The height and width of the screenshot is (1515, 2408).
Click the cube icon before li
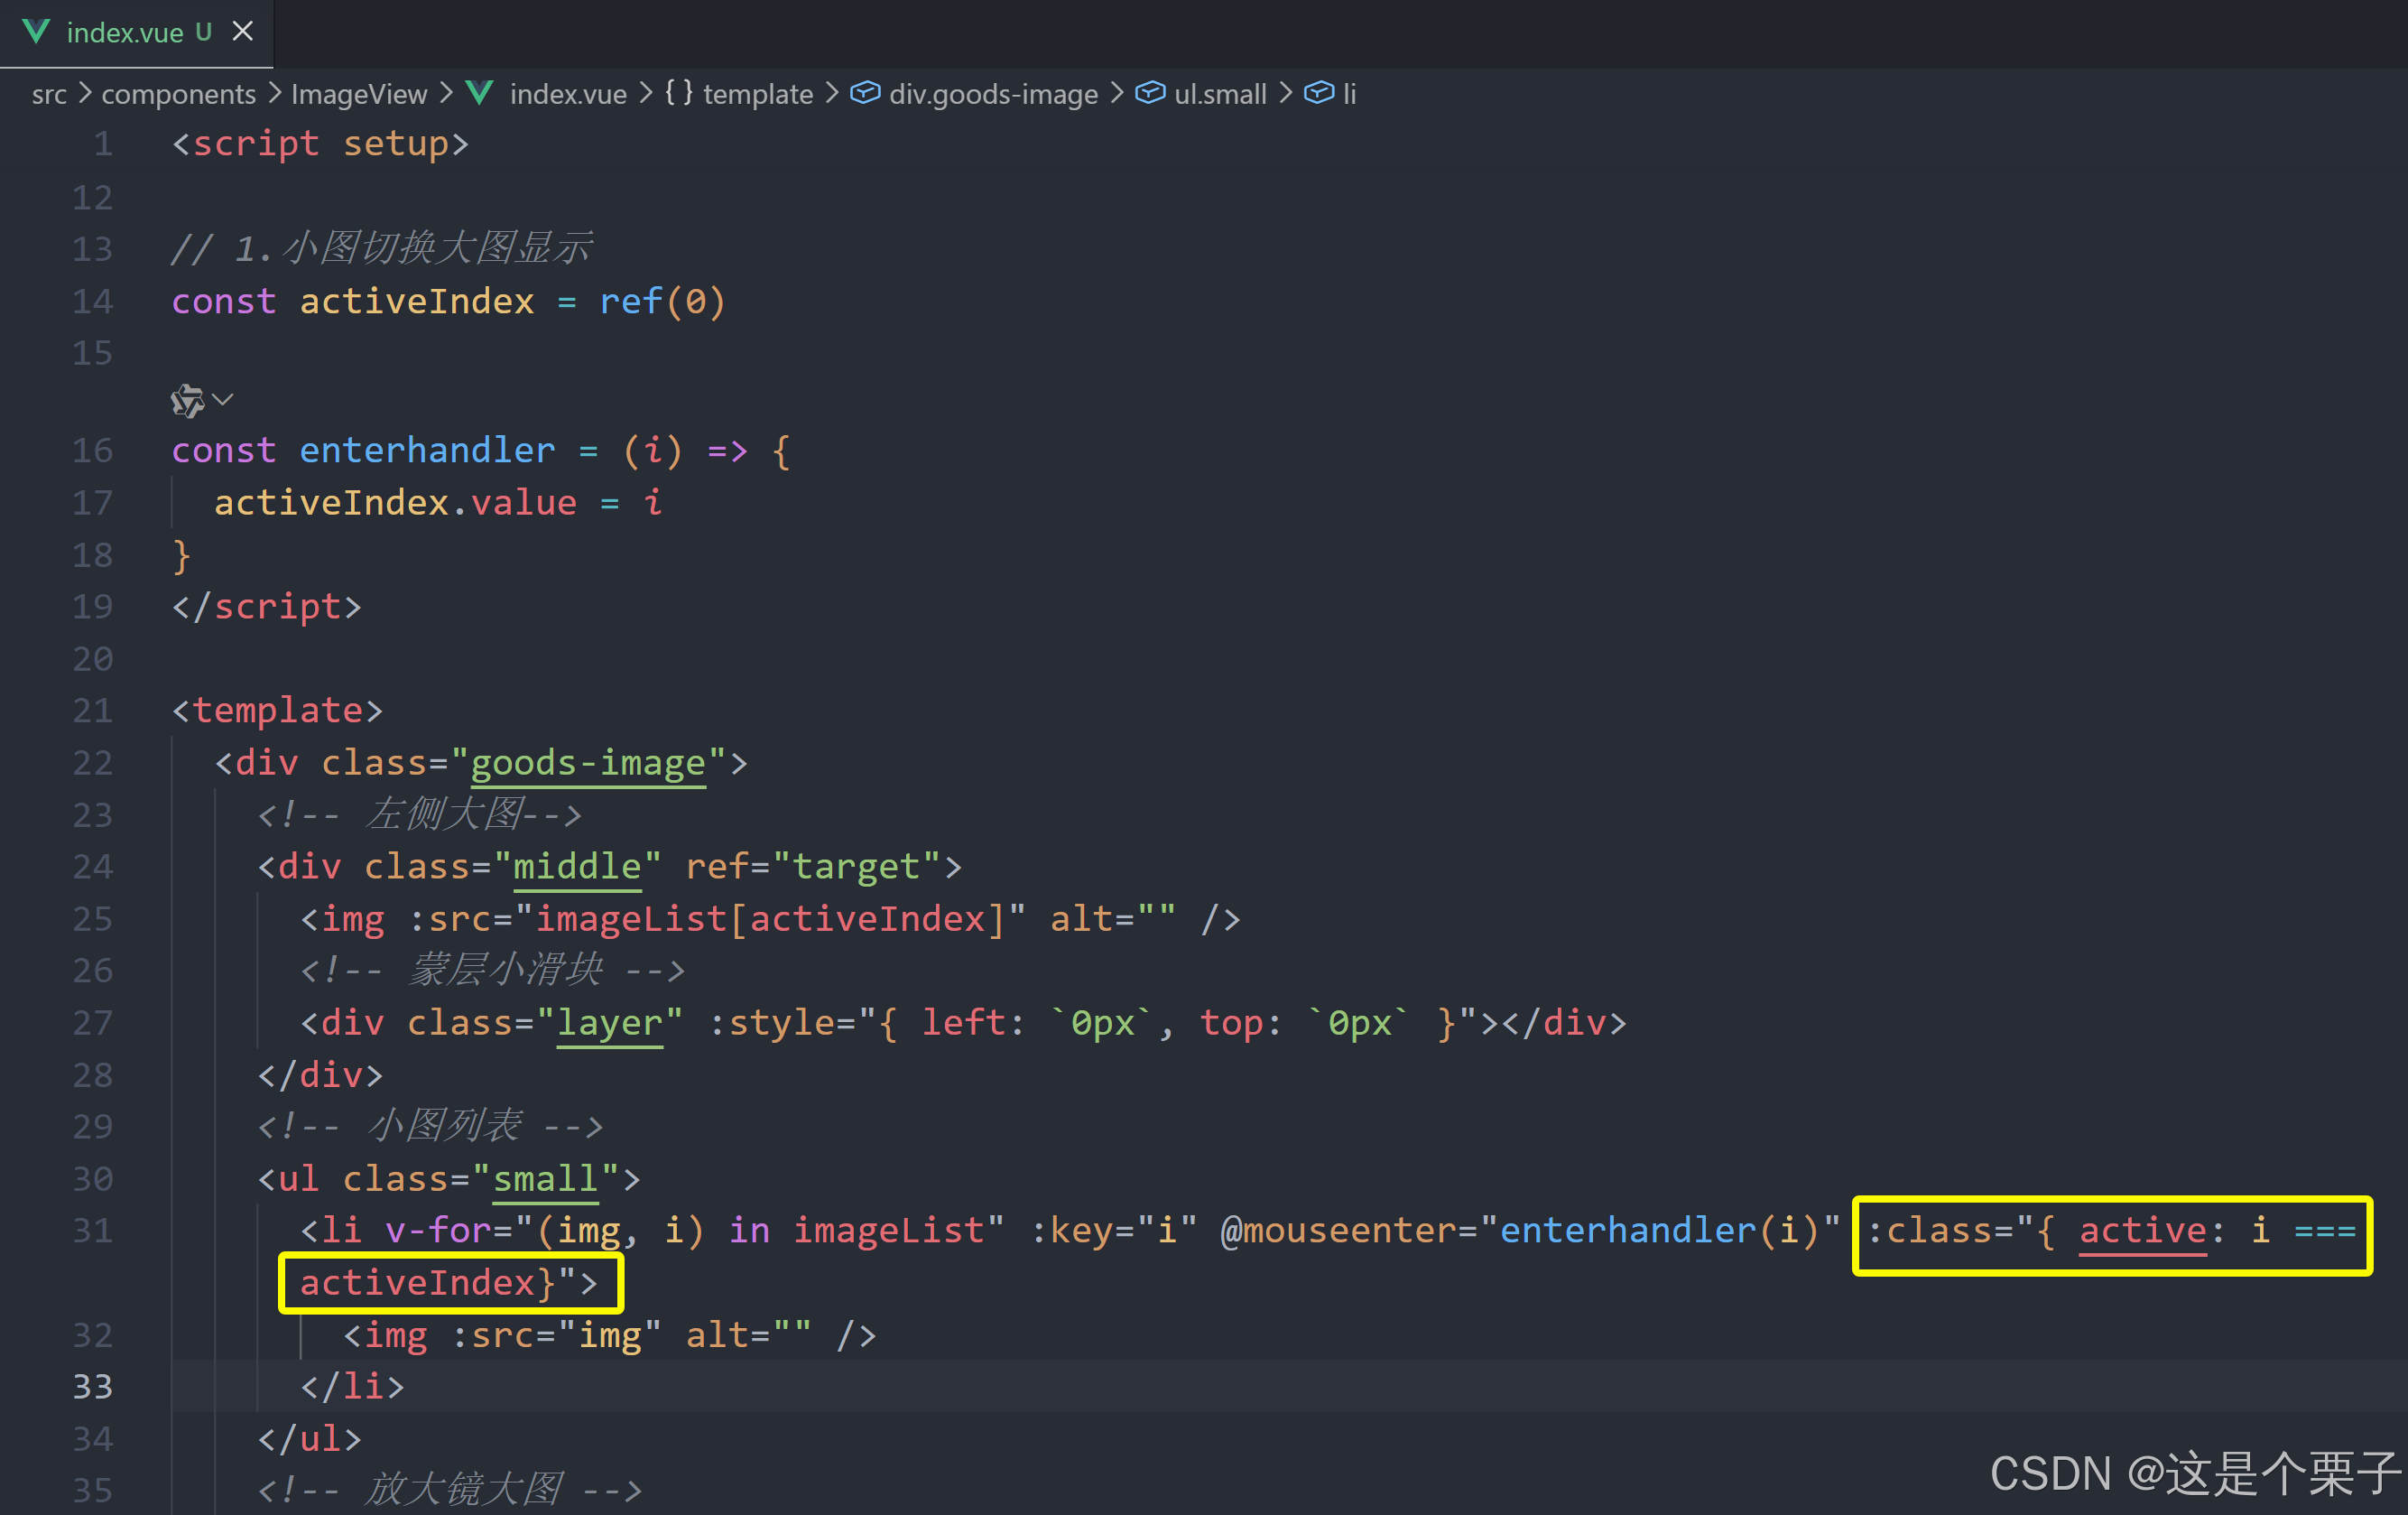(1319, 93)
